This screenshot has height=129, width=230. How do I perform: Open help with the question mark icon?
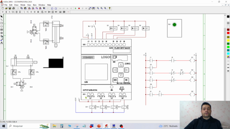pos(110,8)
